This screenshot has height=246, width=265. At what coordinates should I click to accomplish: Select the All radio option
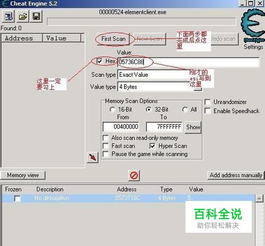(x=185, y=110)
